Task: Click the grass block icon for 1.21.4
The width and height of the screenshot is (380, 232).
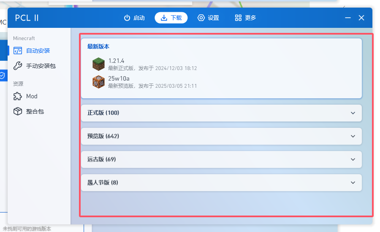Action: coord(98,64)
